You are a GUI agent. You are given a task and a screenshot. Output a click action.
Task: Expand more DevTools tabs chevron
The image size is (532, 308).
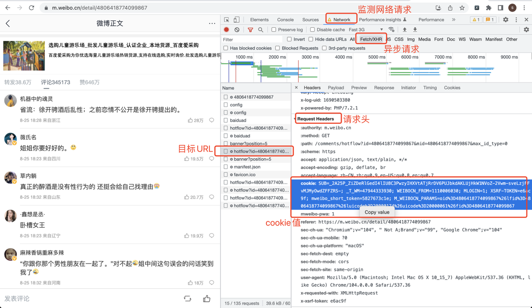(453, 20)
